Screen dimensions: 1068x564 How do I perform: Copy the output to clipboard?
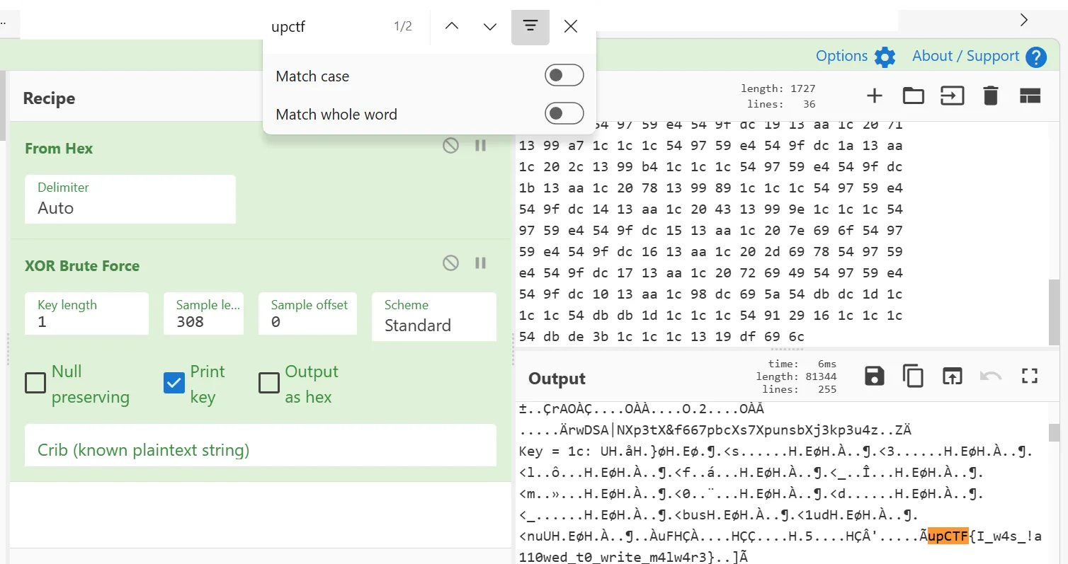pyautogui.click(x=913, y=376)
